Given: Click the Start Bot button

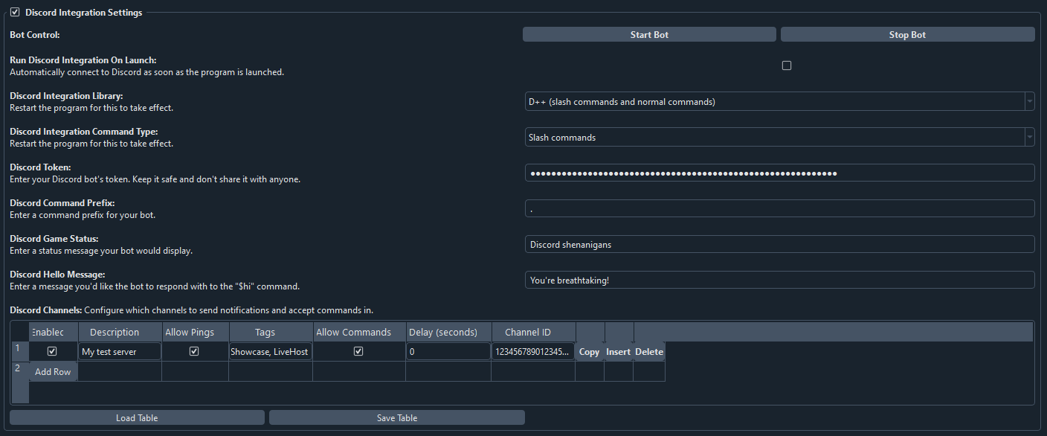Looking at the screenshot, I should (649, 35).
